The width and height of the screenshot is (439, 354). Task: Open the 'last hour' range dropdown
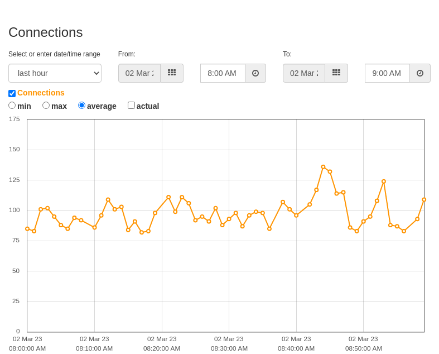click(x=55, y=73)
